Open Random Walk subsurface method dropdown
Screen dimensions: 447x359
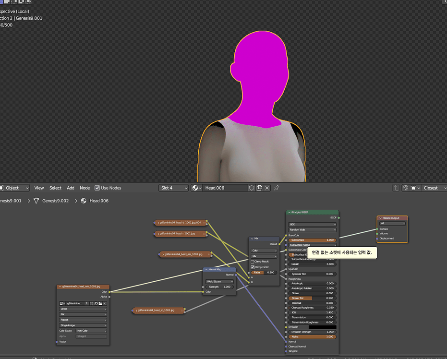point(312,230)
